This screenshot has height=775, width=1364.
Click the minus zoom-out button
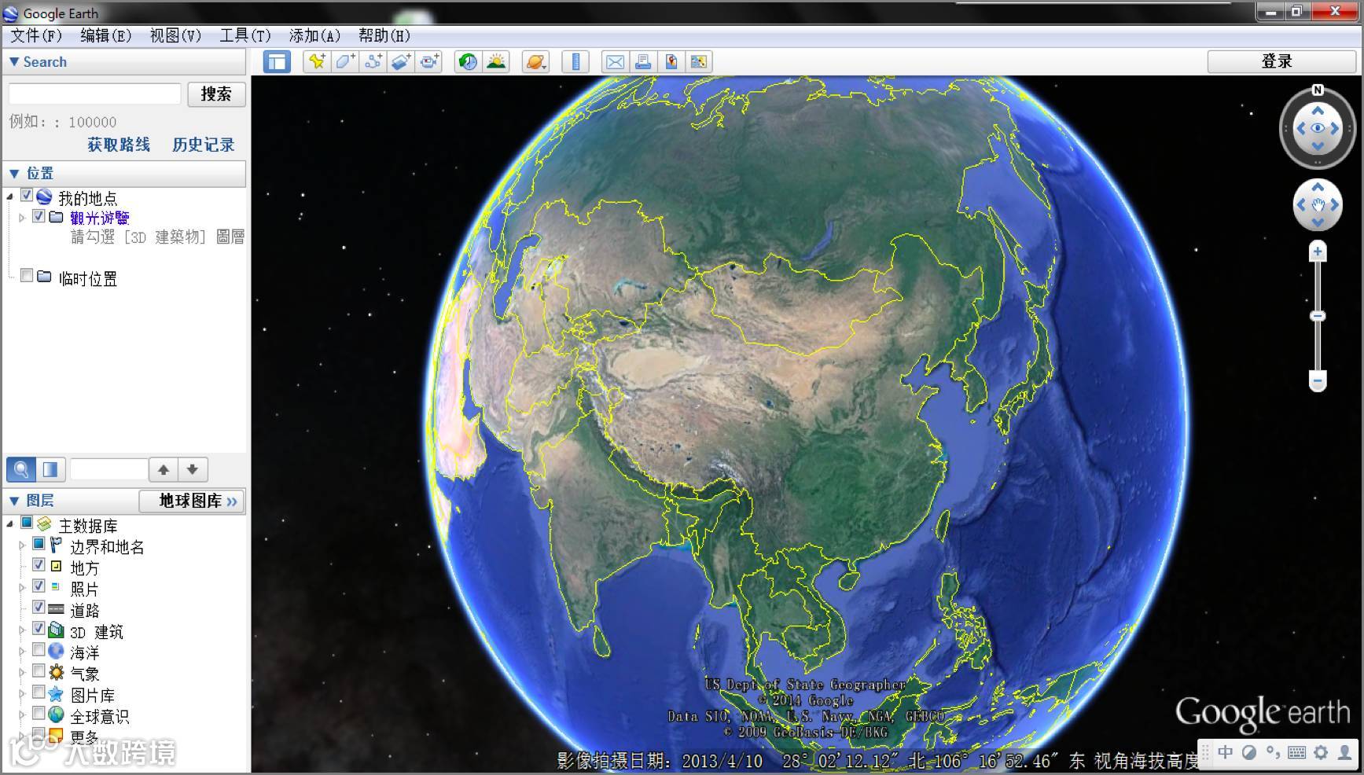1318,381
